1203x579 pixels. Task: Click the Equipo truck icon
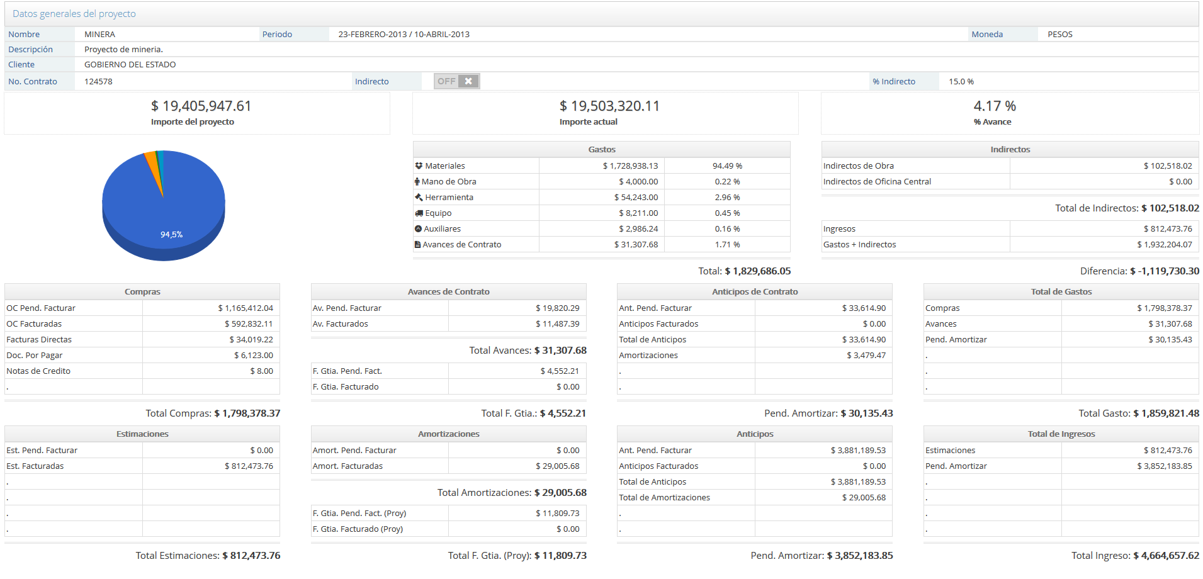419,213
